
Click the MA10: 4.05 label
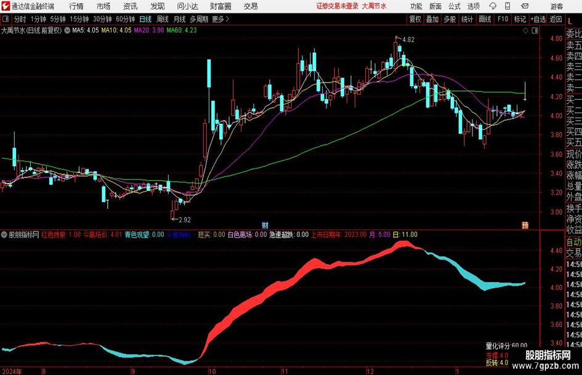coord(116,30)
